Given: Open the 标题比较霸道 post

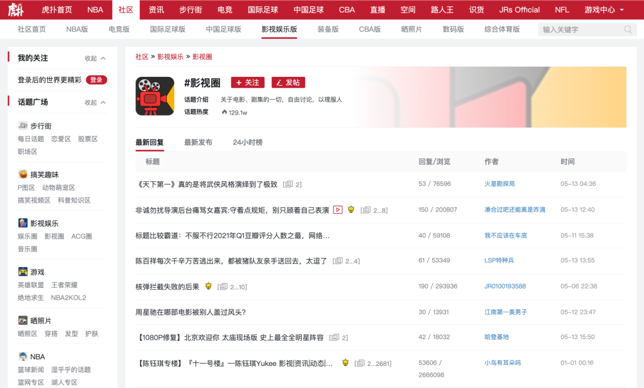Looking at the screenshot, I should coord(233,235).
